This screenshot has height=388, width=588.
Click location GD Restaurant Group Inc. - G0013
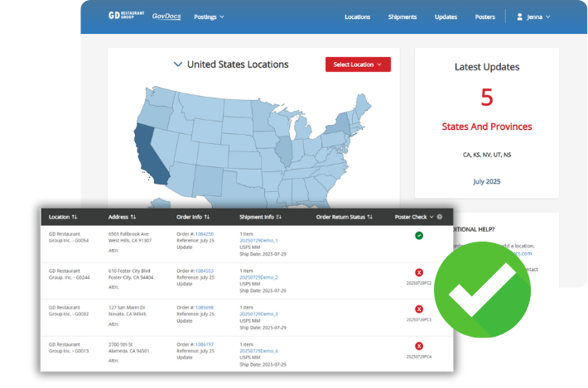69,347
